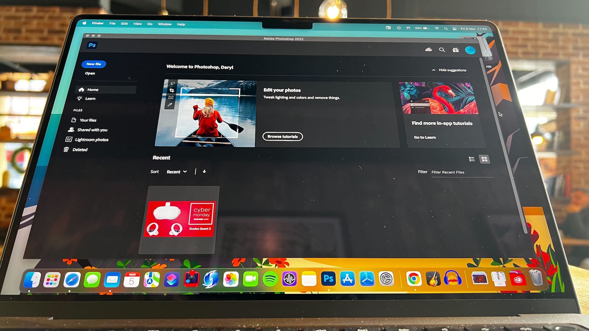Click the cloud sync icon top right

pos(429,49)
